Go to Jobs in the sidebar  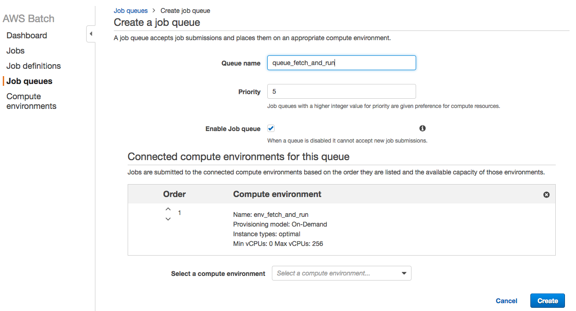tap(16, 51)
